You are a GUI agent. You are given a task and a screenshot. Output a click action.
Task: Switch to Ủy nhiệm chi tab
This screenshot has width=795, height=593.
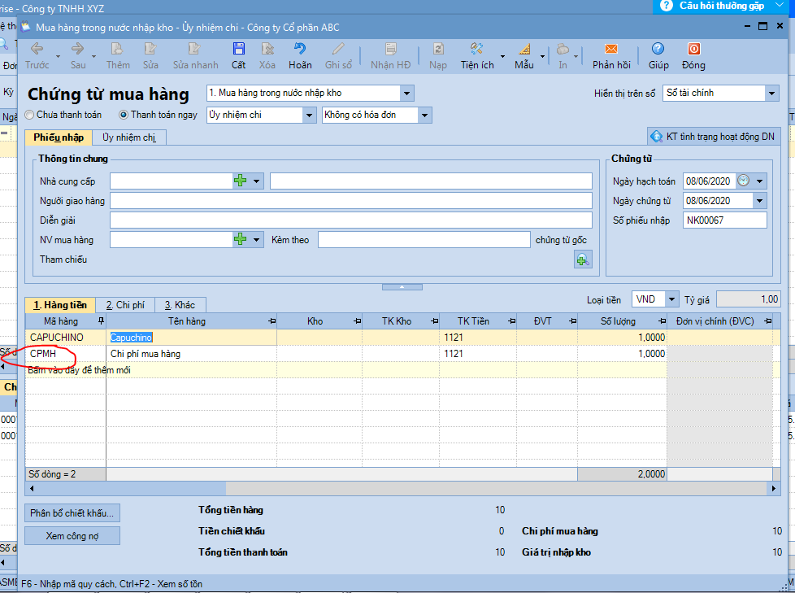tap(128, 137)
